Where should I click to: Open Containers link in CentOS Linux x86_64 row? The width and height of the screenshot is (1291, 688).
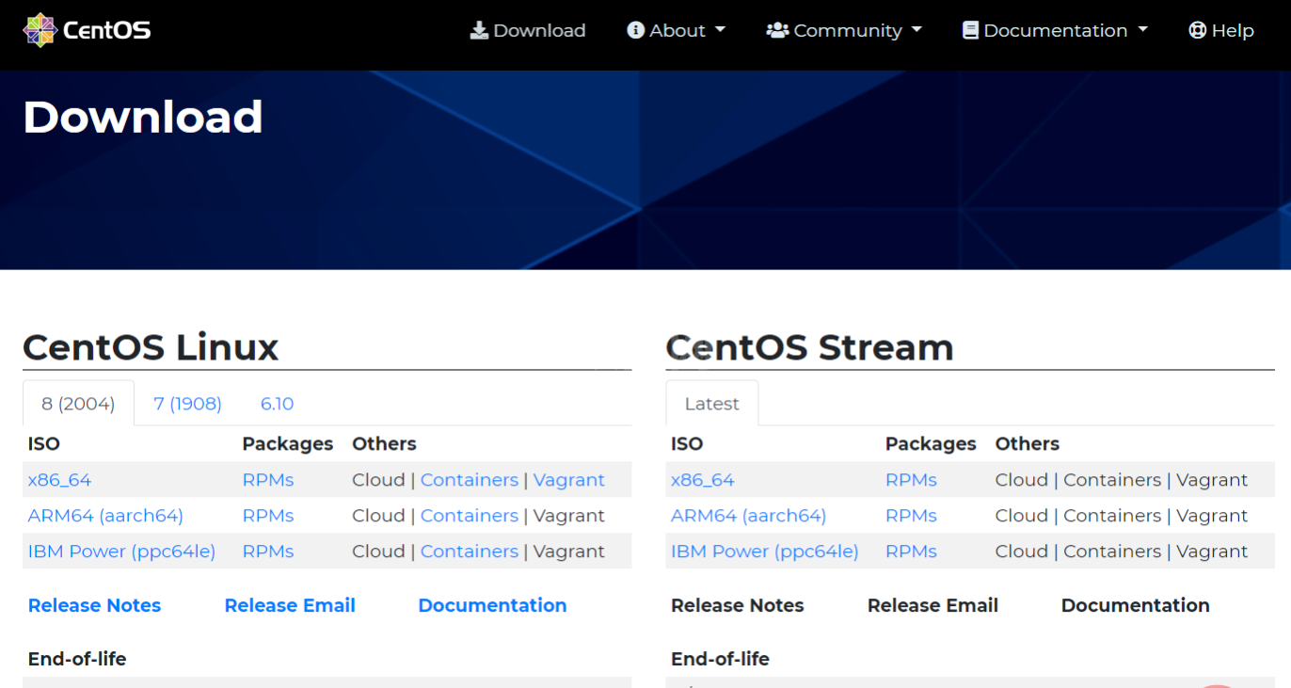pyautogui.click(x=470, y=480)
